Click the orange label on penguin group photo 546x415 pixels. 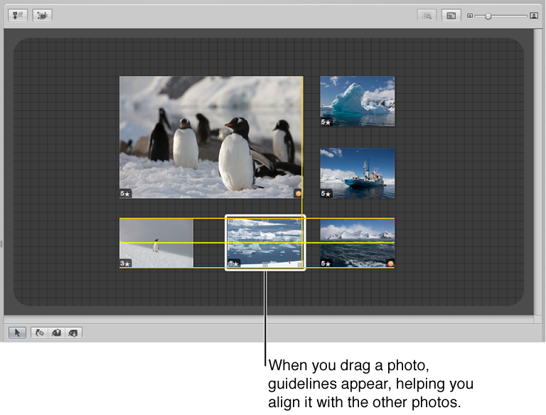click(x=298, y=193)
